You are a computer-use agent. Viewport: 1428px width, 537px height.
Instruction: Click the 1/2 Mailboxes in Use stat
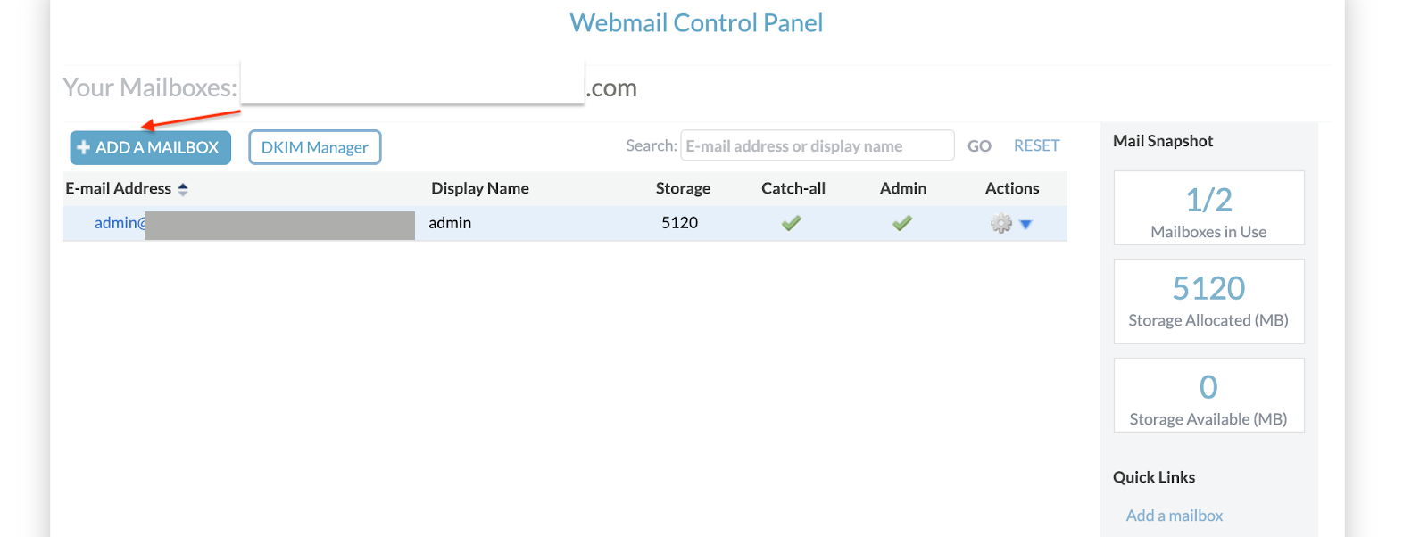coord(1208,207)
